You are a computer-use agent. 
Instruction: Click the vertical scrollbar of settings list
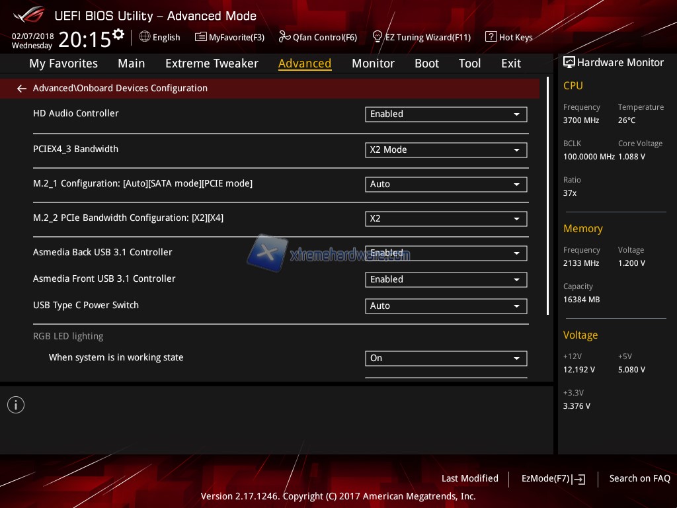pos(547,198)
